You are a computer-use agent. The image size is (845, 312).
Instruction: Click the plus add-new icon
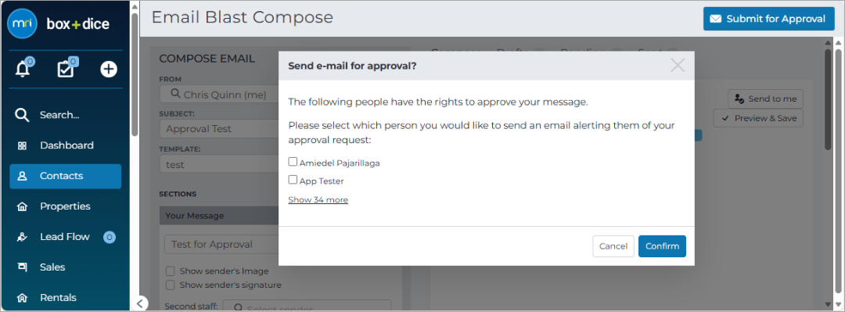[109, 69]
